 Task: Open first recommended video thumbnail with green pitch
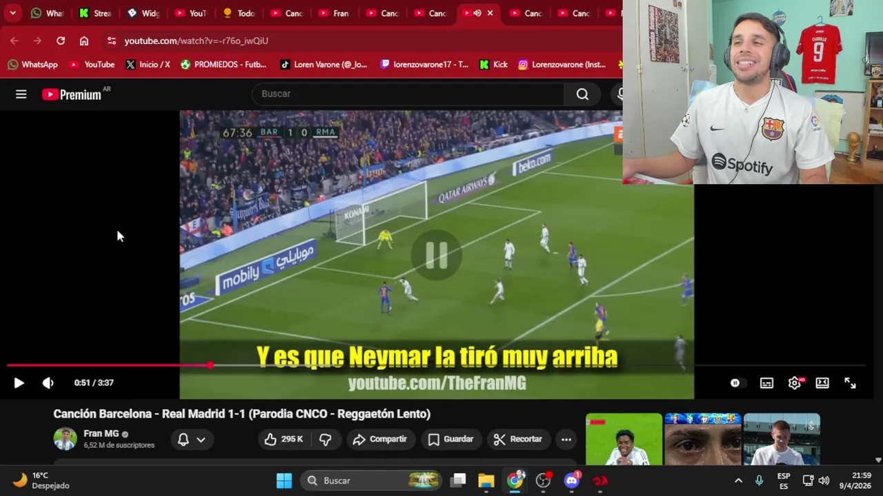click(x=624, y=439)
